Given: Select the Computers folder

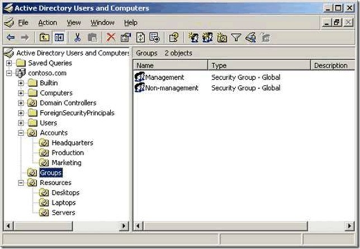Looking at the screenshot, I should [x=56, y=93].
